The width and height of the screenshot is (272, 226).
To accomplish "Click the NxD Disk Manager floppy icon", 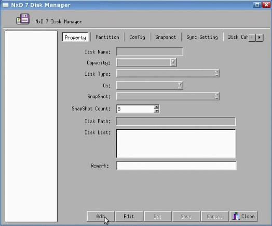I will pos(23,19).
